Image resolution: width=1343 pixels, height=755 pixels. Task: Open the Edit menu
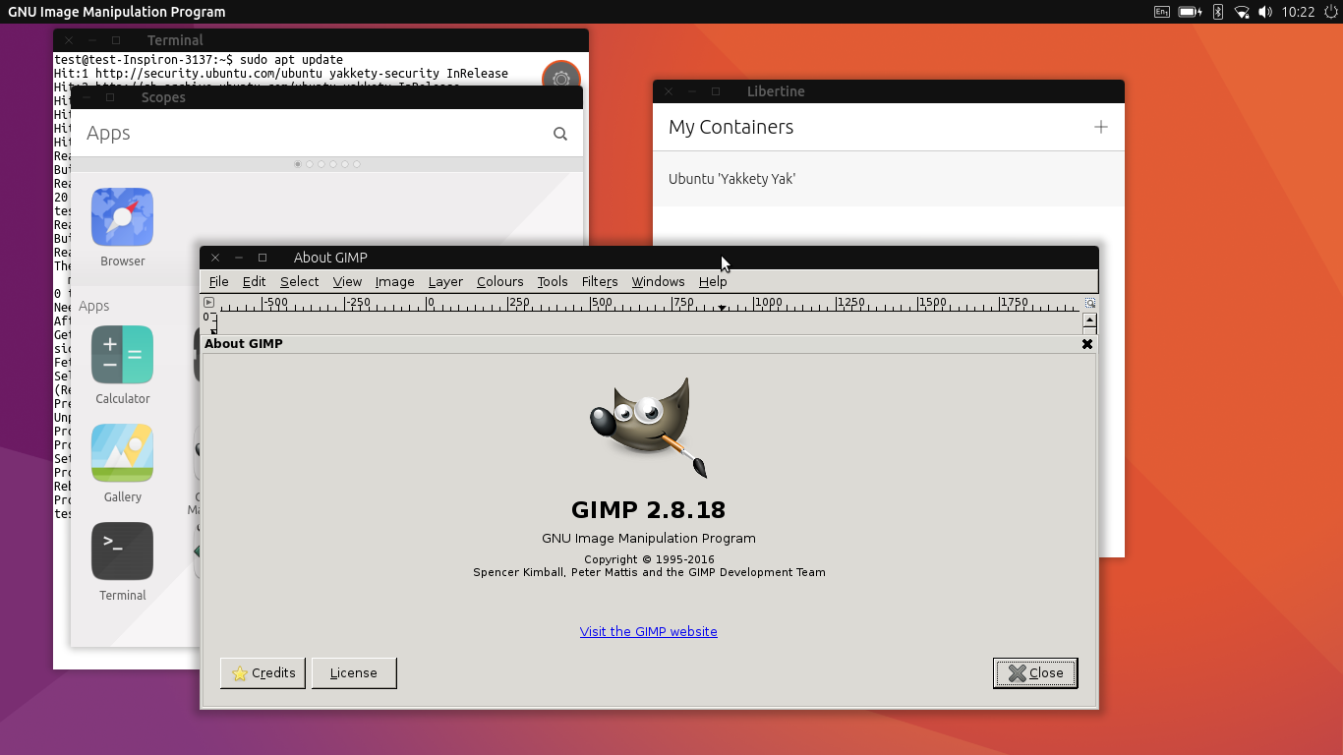[254, 281]
